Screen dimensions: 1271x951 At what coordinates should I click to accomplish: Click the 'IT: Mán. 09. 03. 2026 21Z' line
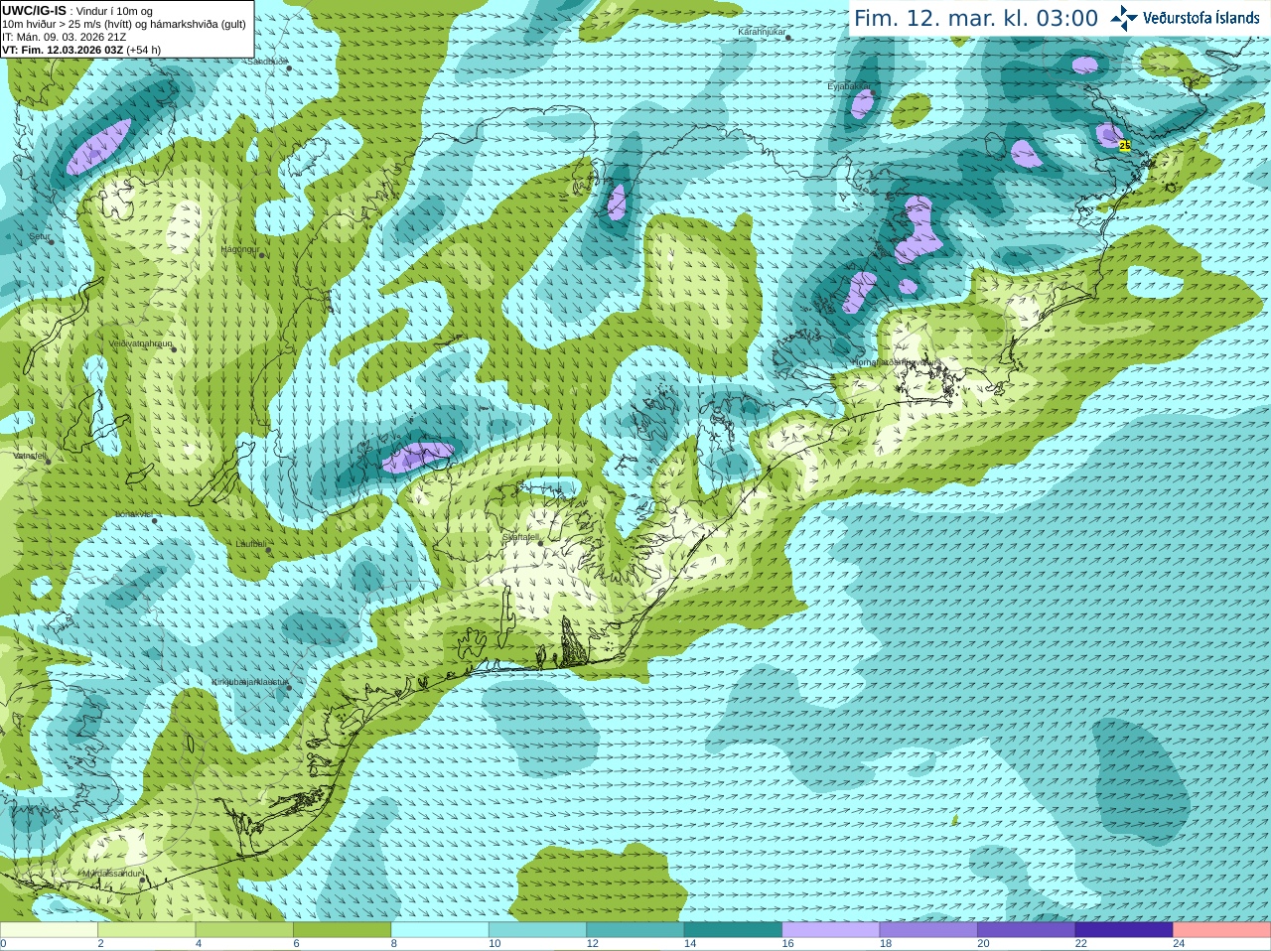(64, 37)
